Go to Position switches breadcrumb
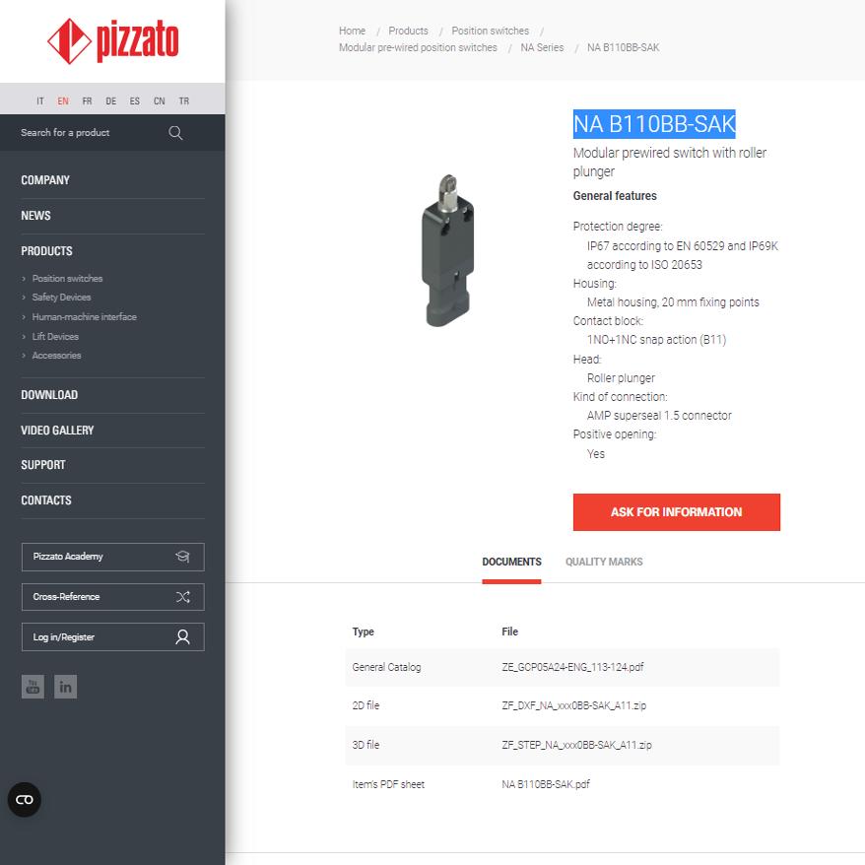 coord(491,31)
